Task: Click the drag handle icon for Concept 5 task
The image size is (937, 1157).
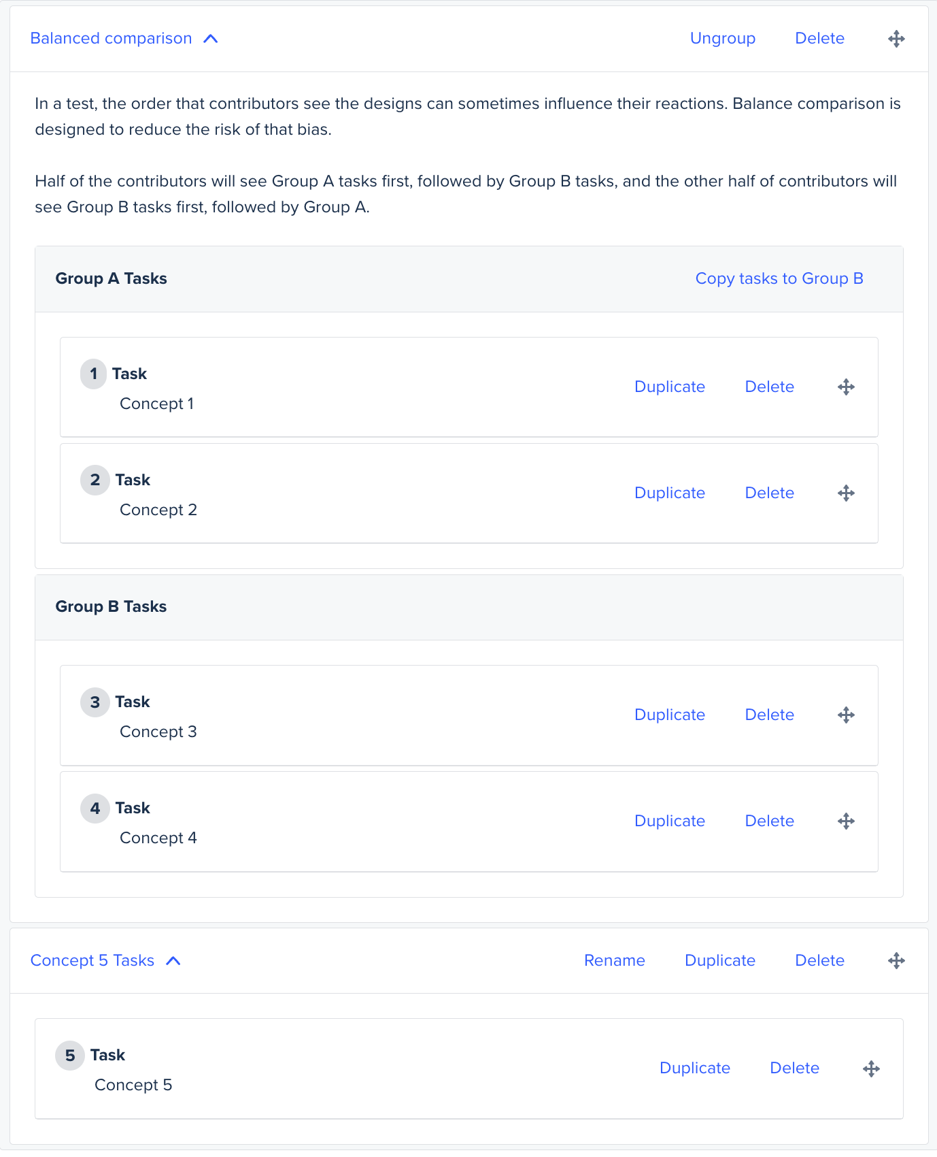Action: pos(871,1069)
